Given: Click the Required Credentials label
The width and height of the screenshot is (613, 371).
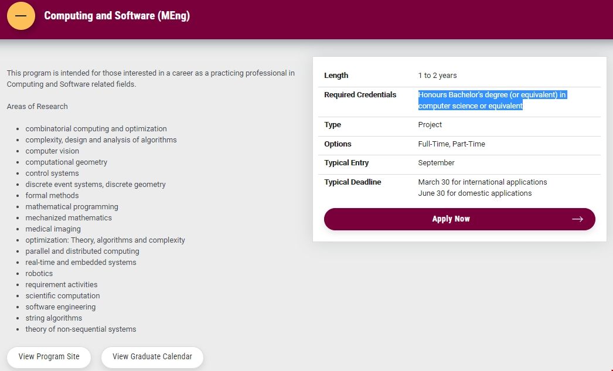Looking at the screenshot, I should (360, 95).
